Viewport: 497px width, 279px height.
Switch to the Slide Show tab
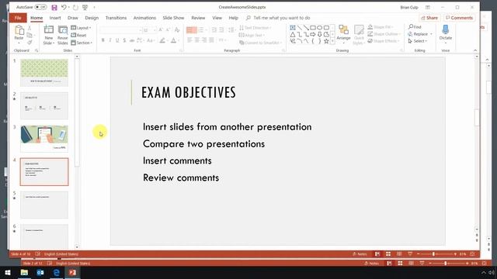(x=173, y=18)
